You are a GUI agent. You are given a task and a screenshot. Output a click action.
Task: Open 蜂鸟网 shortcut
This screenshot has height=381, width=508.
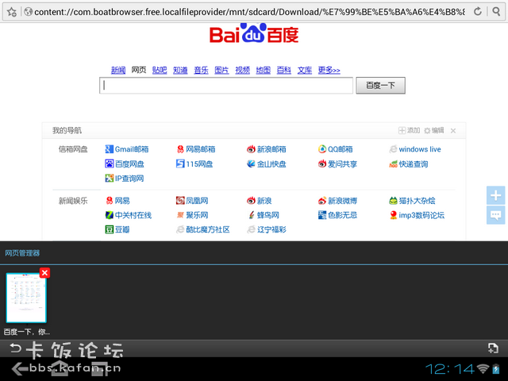click(263, 215)
